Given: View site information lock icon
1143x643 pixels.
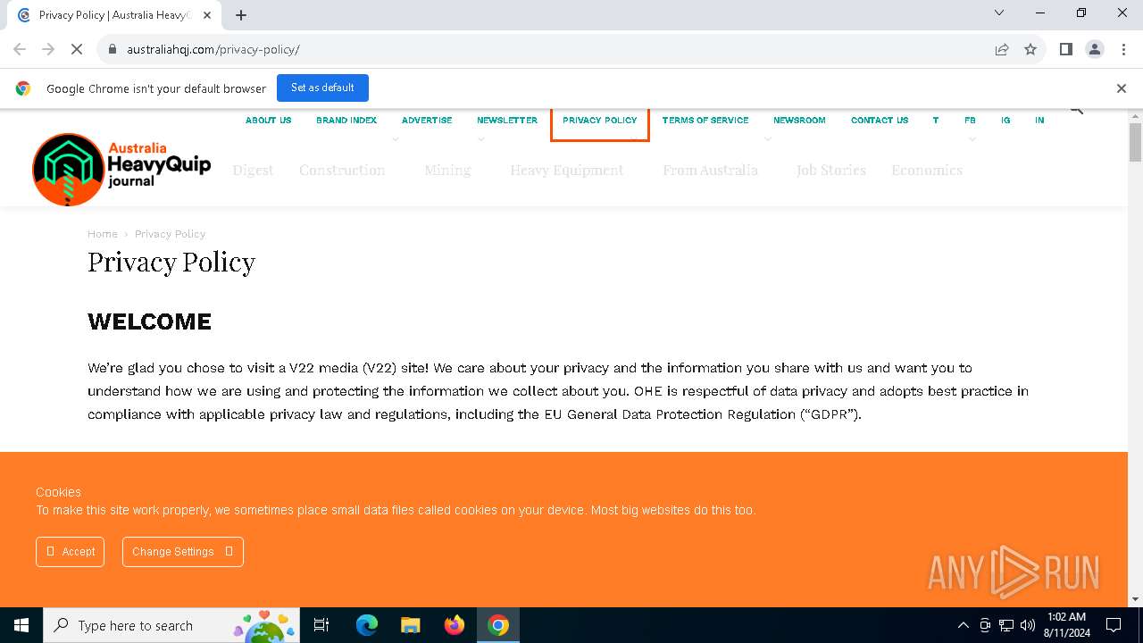Looking at the screenshot, I should click(x=113, y=49).
